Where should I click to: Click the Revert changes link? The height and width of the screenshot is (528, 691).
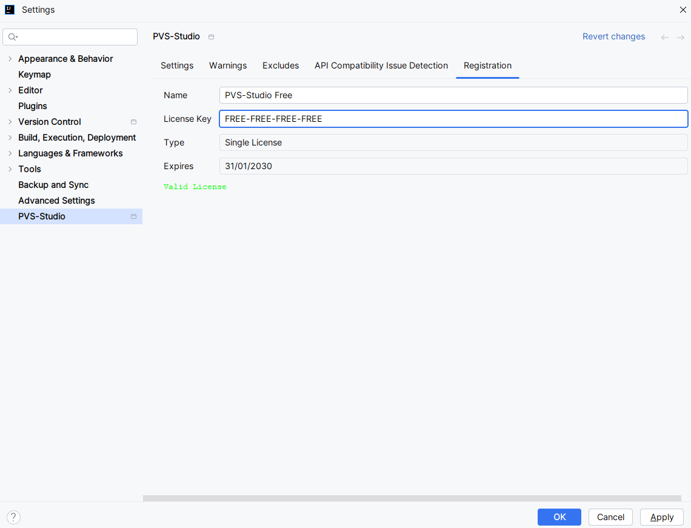coord(613,36)
